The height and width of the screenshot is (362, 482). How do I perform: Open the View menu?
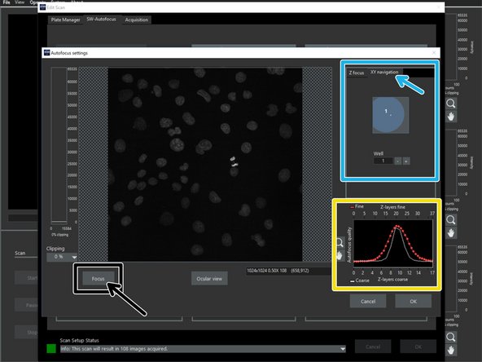coord(20,2)
